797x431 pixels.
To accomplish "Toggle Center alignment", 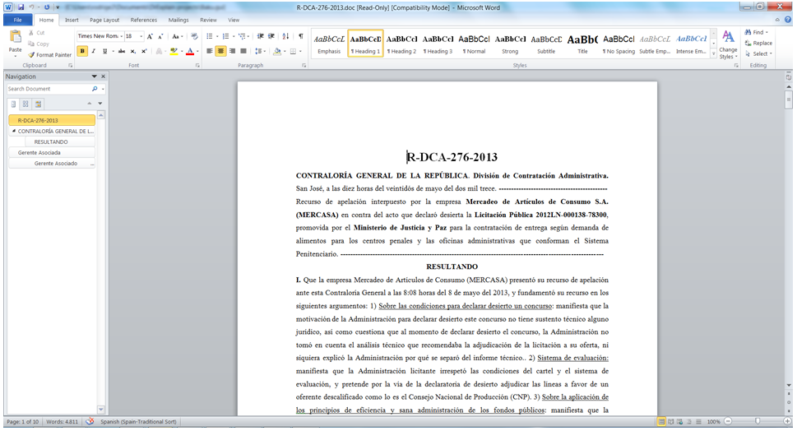I will click(x=220, y=51).
